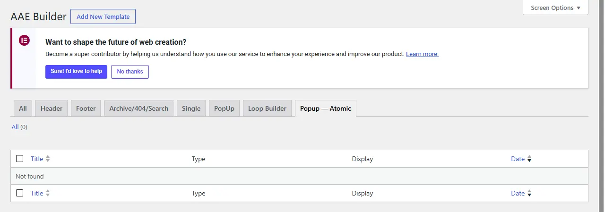Switch to the Footer tab
Viewport: 605px width, 212px height.
(86, 108)
